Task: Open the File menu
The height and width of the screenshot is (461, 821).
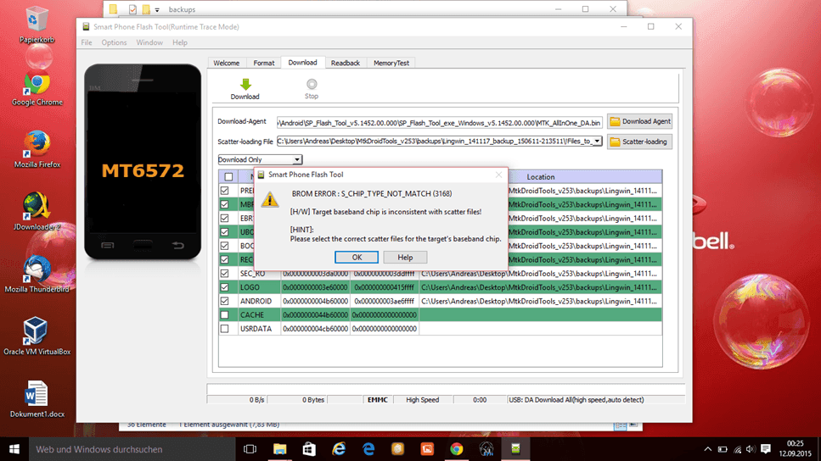Action: click(x=87, y=42)
